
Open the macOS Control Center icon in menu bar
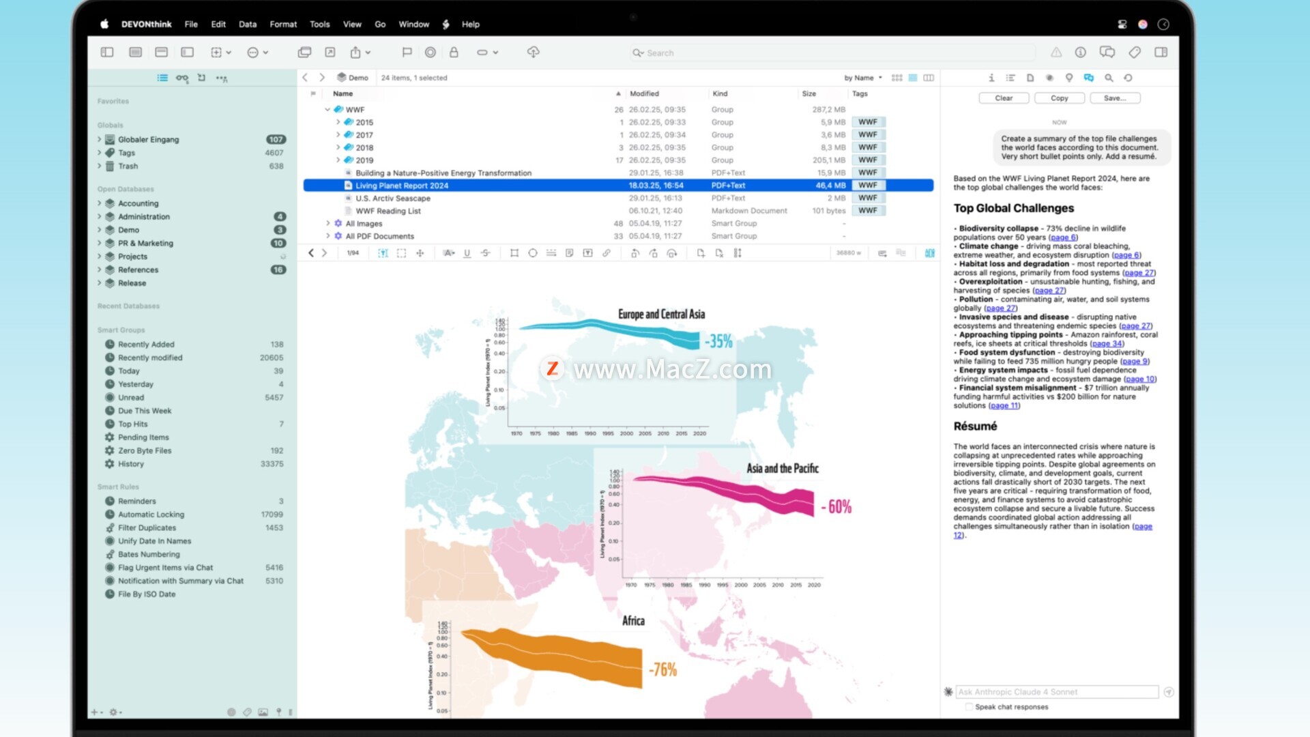point(1122,24)
